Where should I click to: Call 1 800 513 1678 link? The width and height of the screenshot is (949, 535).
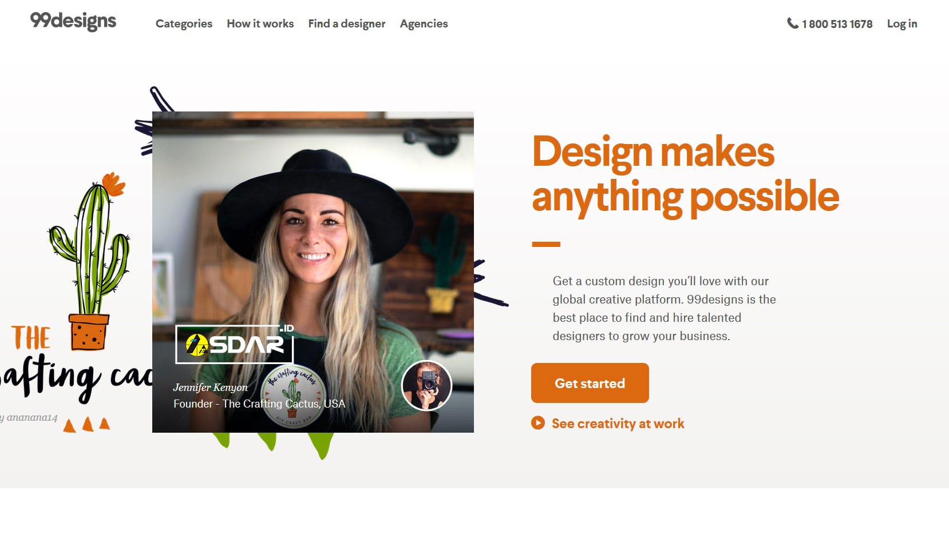[x=837, y=24]
